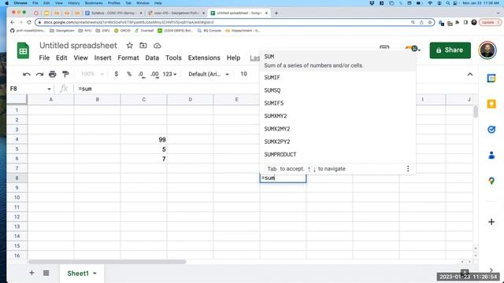Add a new sheet

pos(31,273)
